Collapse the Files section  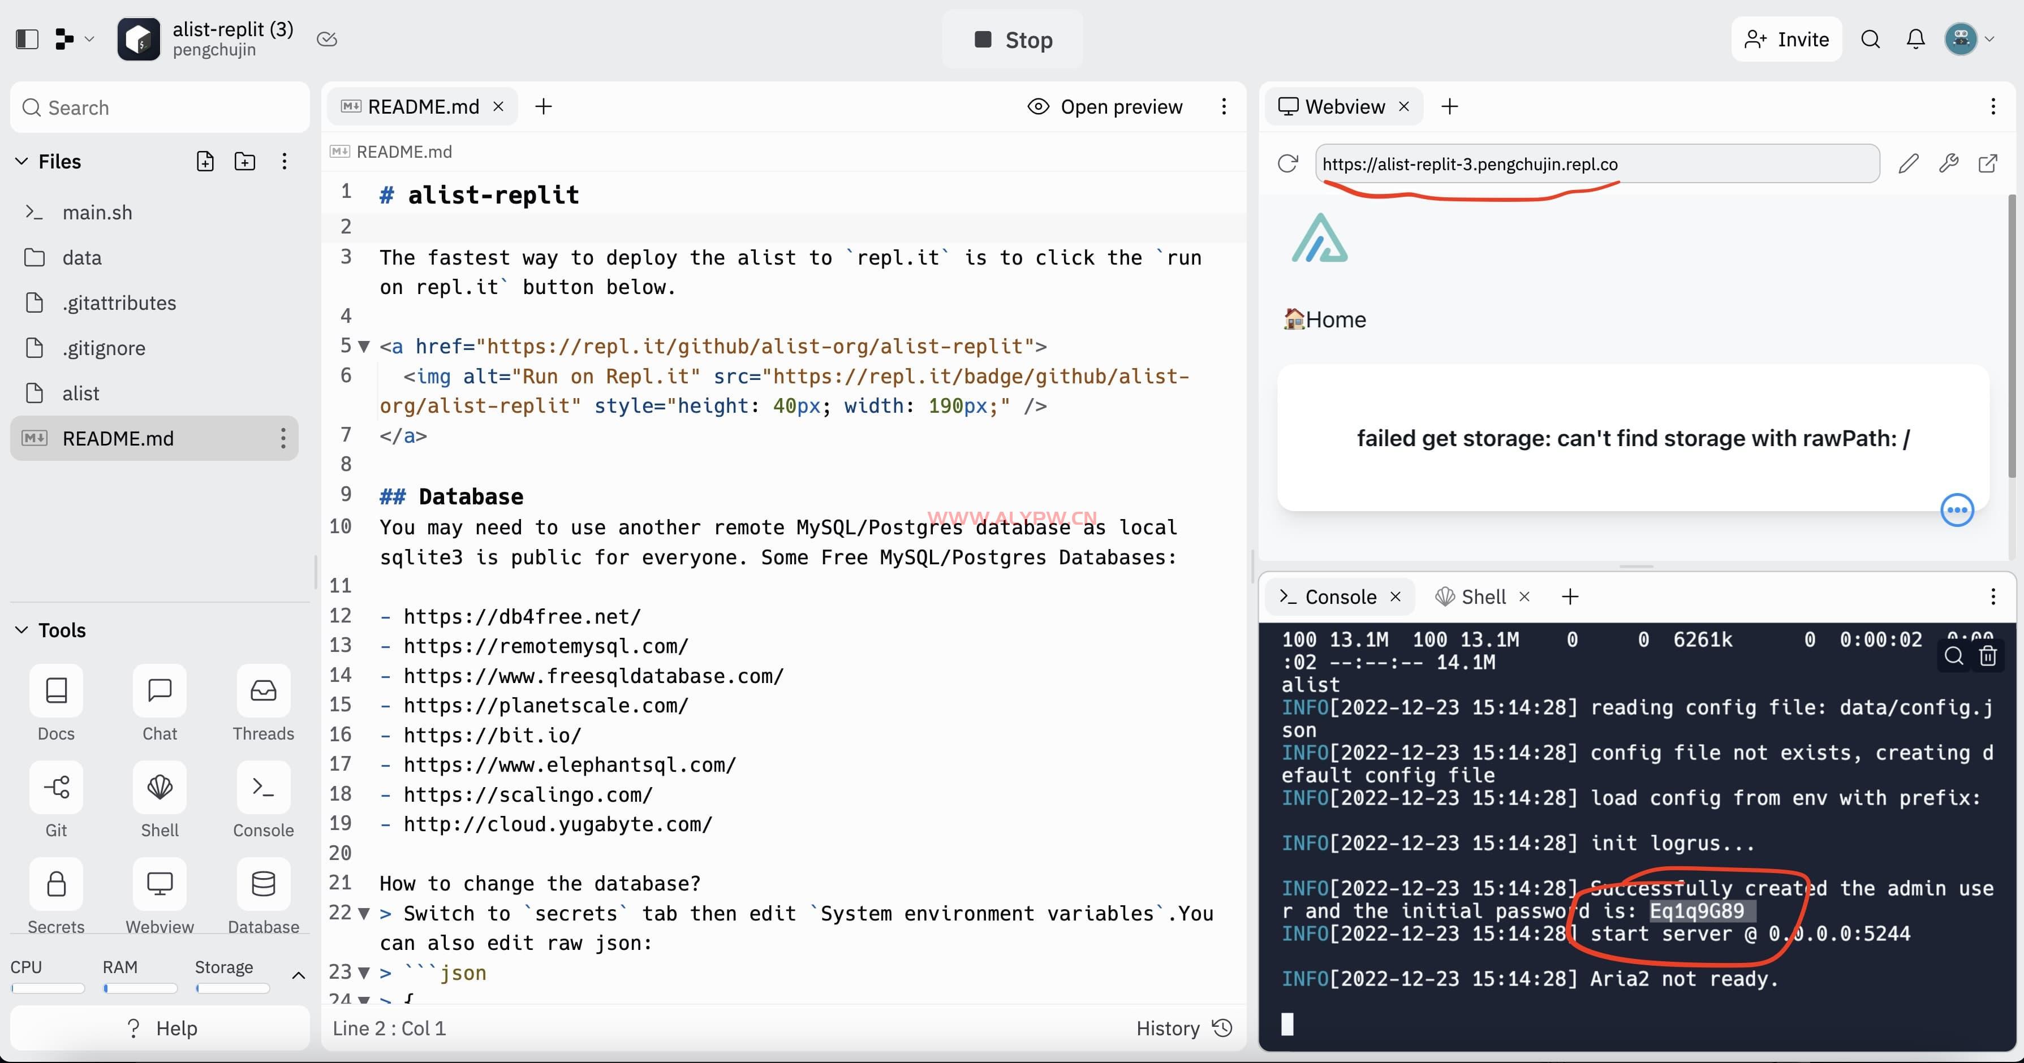pyautogui.click(x=21, y=162)
